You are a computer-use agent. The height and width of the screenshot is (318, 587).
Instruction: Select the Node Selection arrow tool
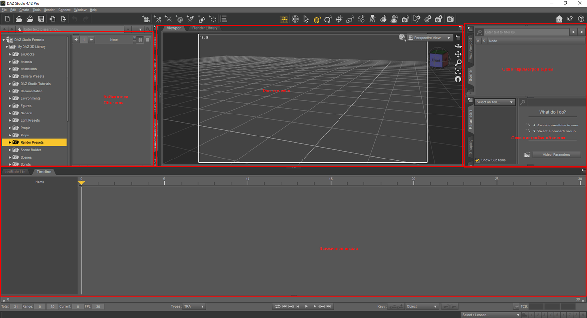306,19
